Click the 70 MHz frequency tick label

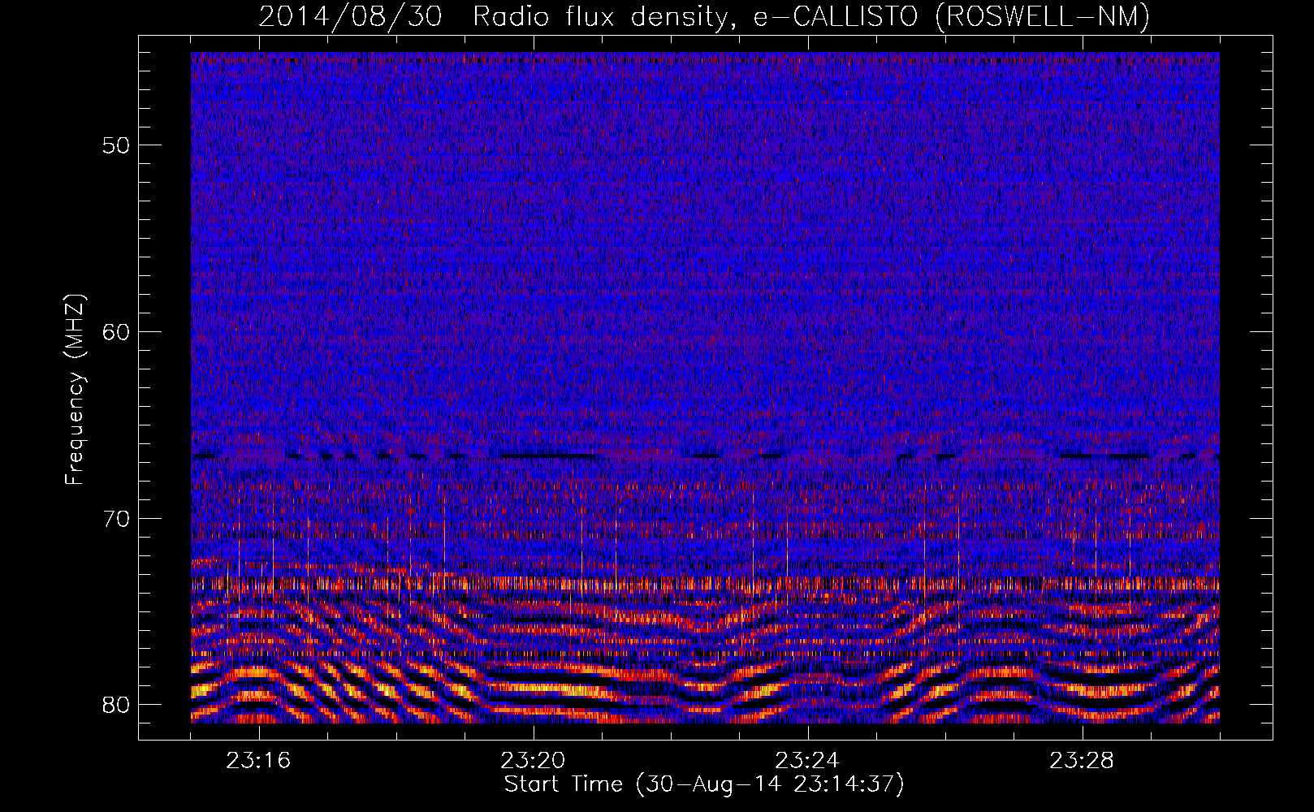pos(116,519)
